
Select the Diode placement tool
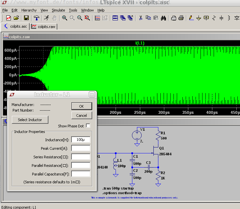(x=237, y=18)
